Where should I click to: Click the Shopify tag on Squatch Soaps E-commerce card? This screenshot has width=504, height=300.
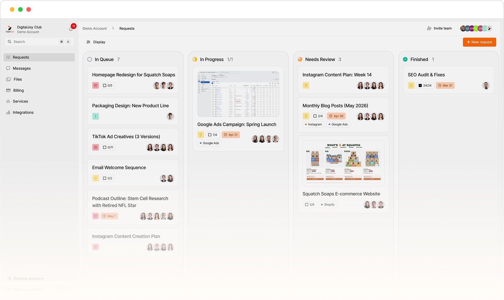click(328, 204)
